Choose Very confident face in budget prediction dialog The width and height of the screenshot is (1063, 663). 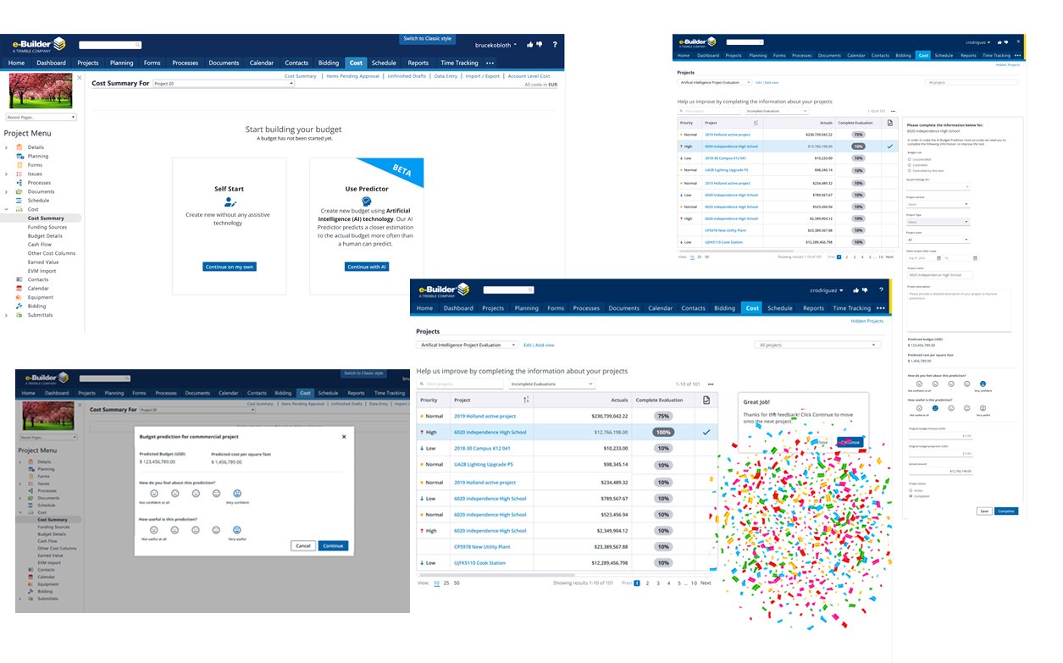[x=237, y=493]
